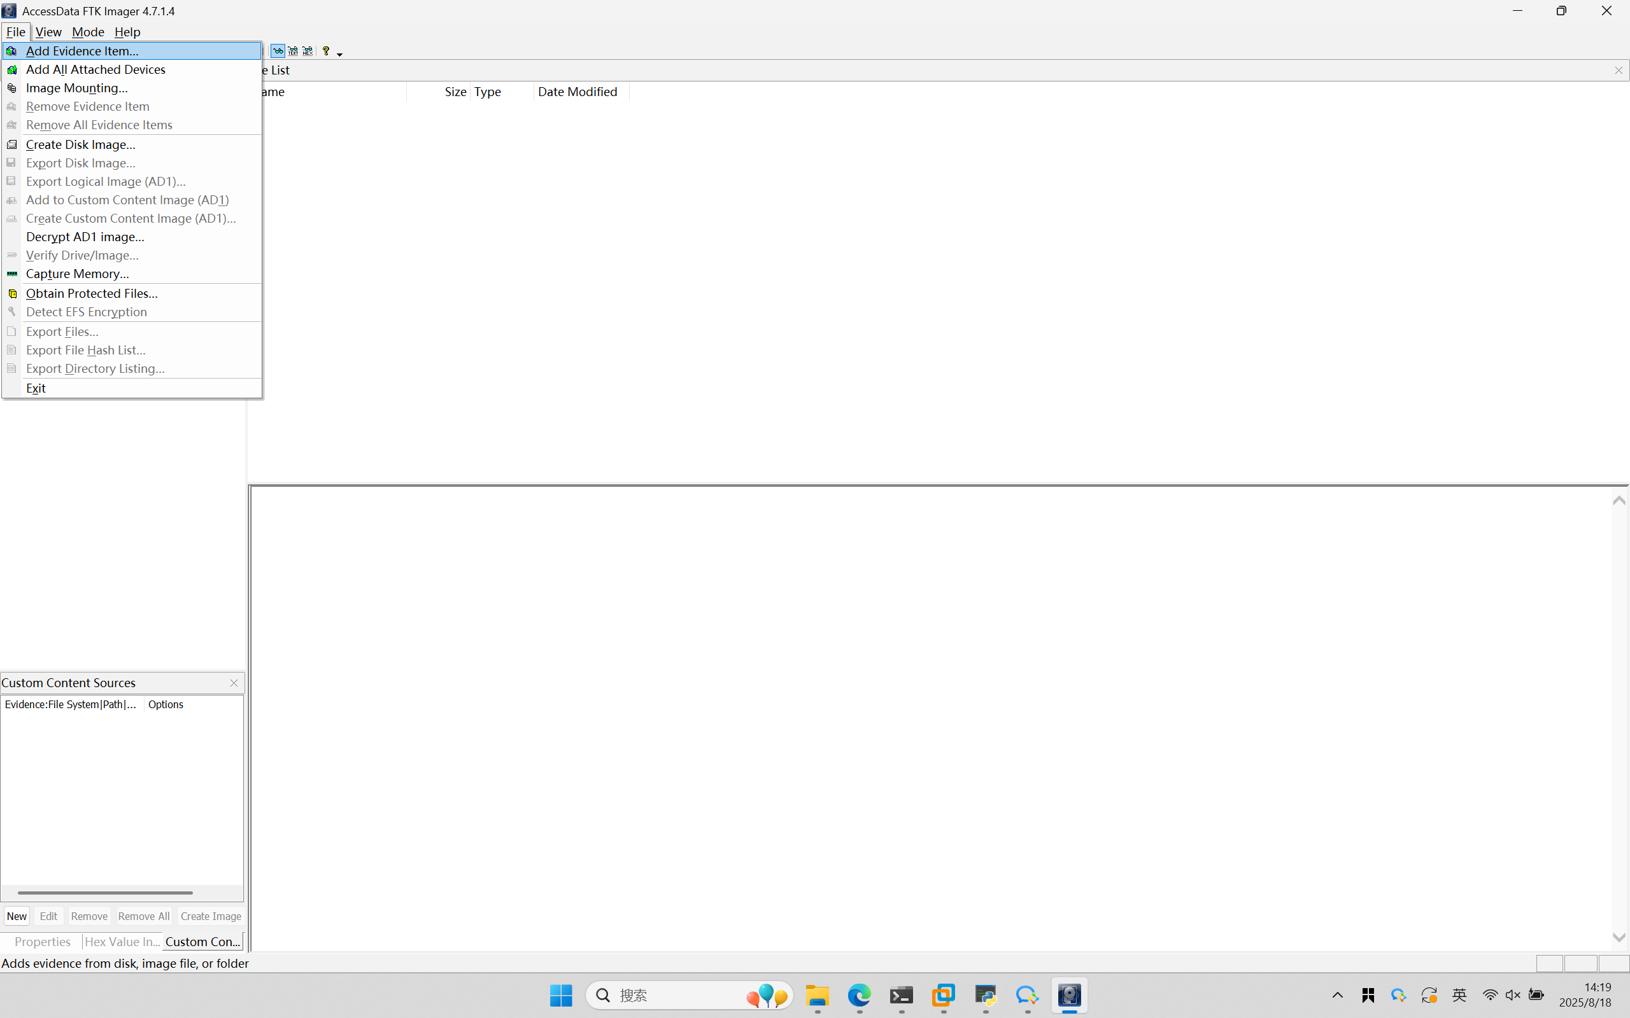Collapse the open File menu
The height and width of the screenshot is (1018, 1630).
click(15, 32)
